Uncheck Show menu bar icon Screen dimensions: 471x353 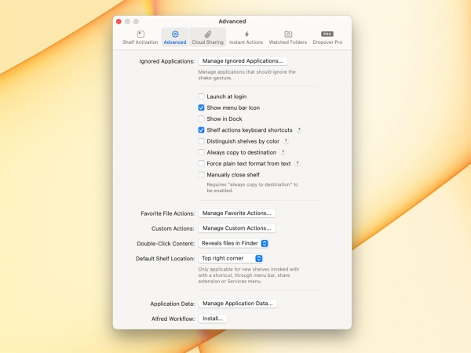tap(201, 107)
